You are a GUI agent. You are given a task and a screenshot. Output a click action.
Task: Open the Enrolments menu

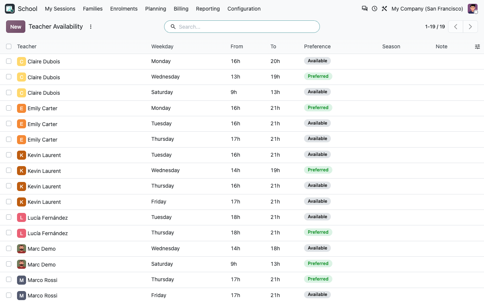(x=124, y=9)
